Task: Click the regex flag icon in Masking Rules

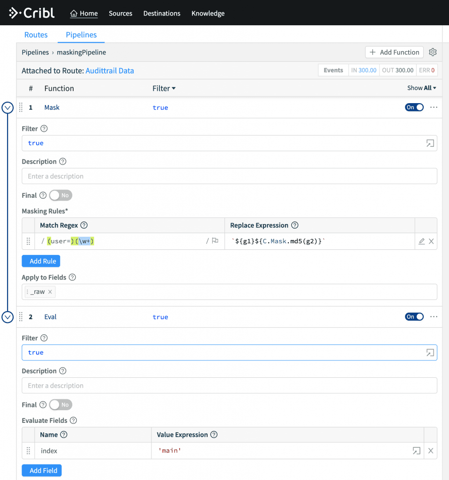Action: pyautogui.click(x=215, y=240)
